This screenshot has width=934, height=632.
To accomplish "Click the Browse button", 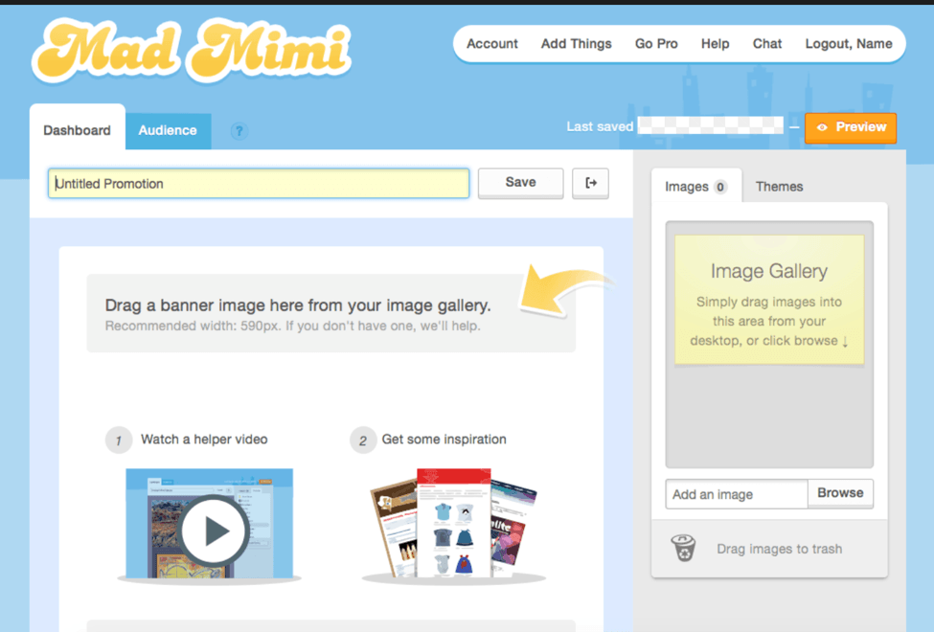I will (840, 493).
